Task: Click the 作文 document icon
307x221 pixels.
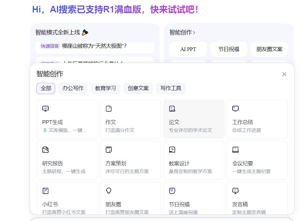Action: click(109, 109)
